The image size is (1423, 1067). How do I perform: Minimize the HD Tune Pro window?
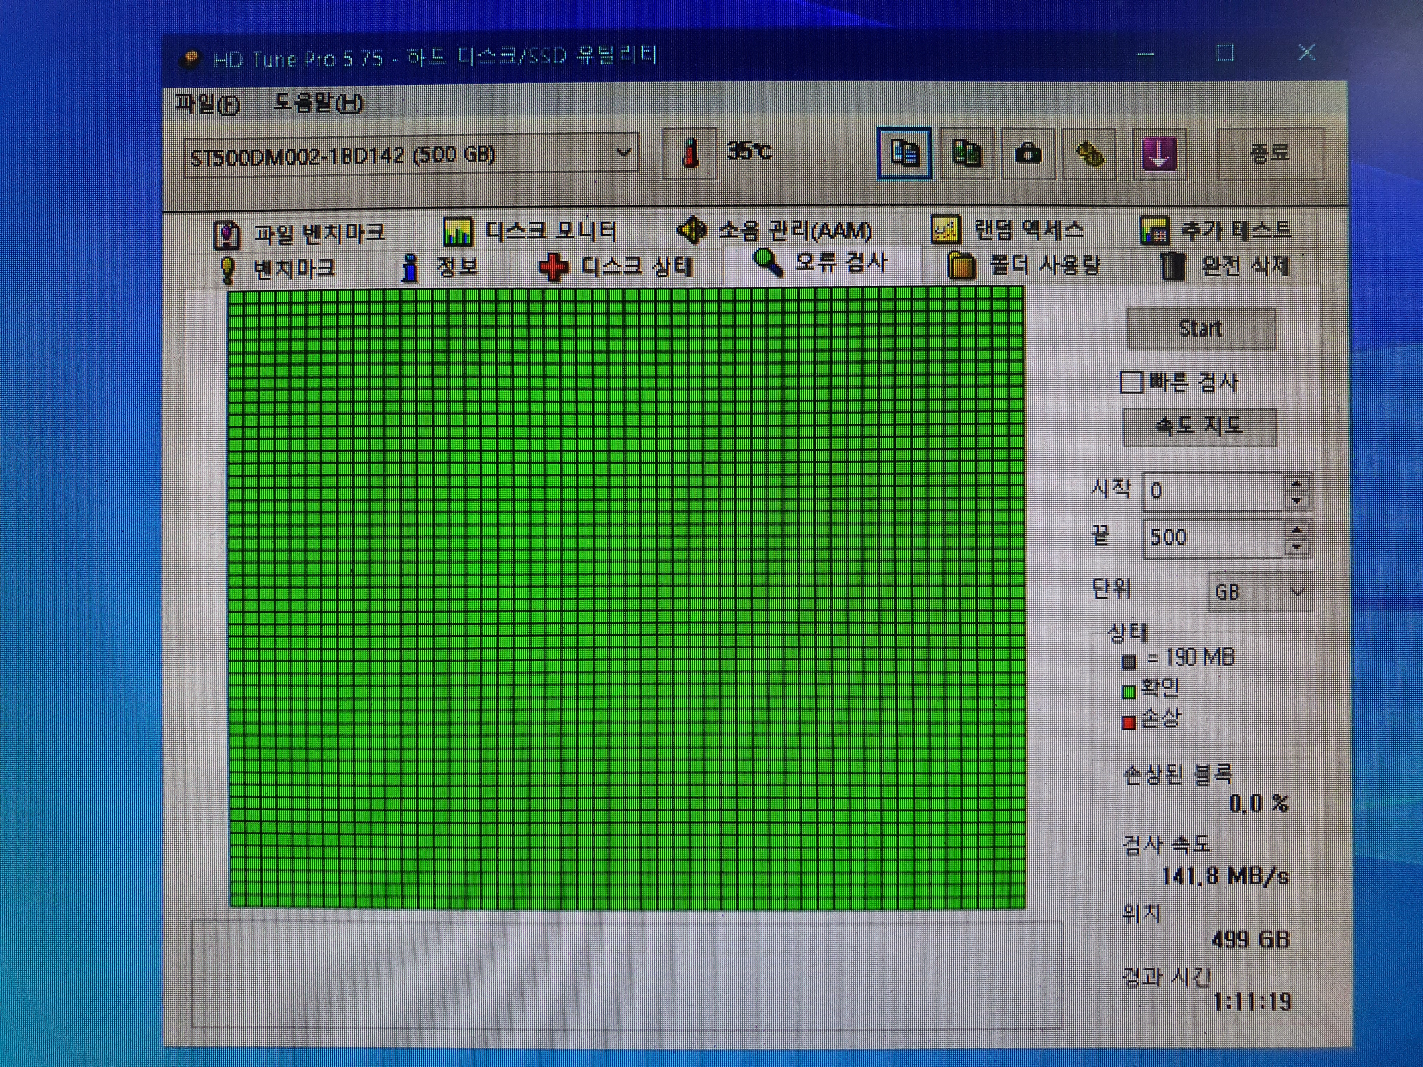pyautogui.click(x=1146, y=54)
